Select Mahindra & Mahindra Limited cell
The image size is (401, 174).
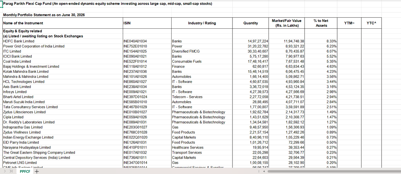tap(63, 76)
